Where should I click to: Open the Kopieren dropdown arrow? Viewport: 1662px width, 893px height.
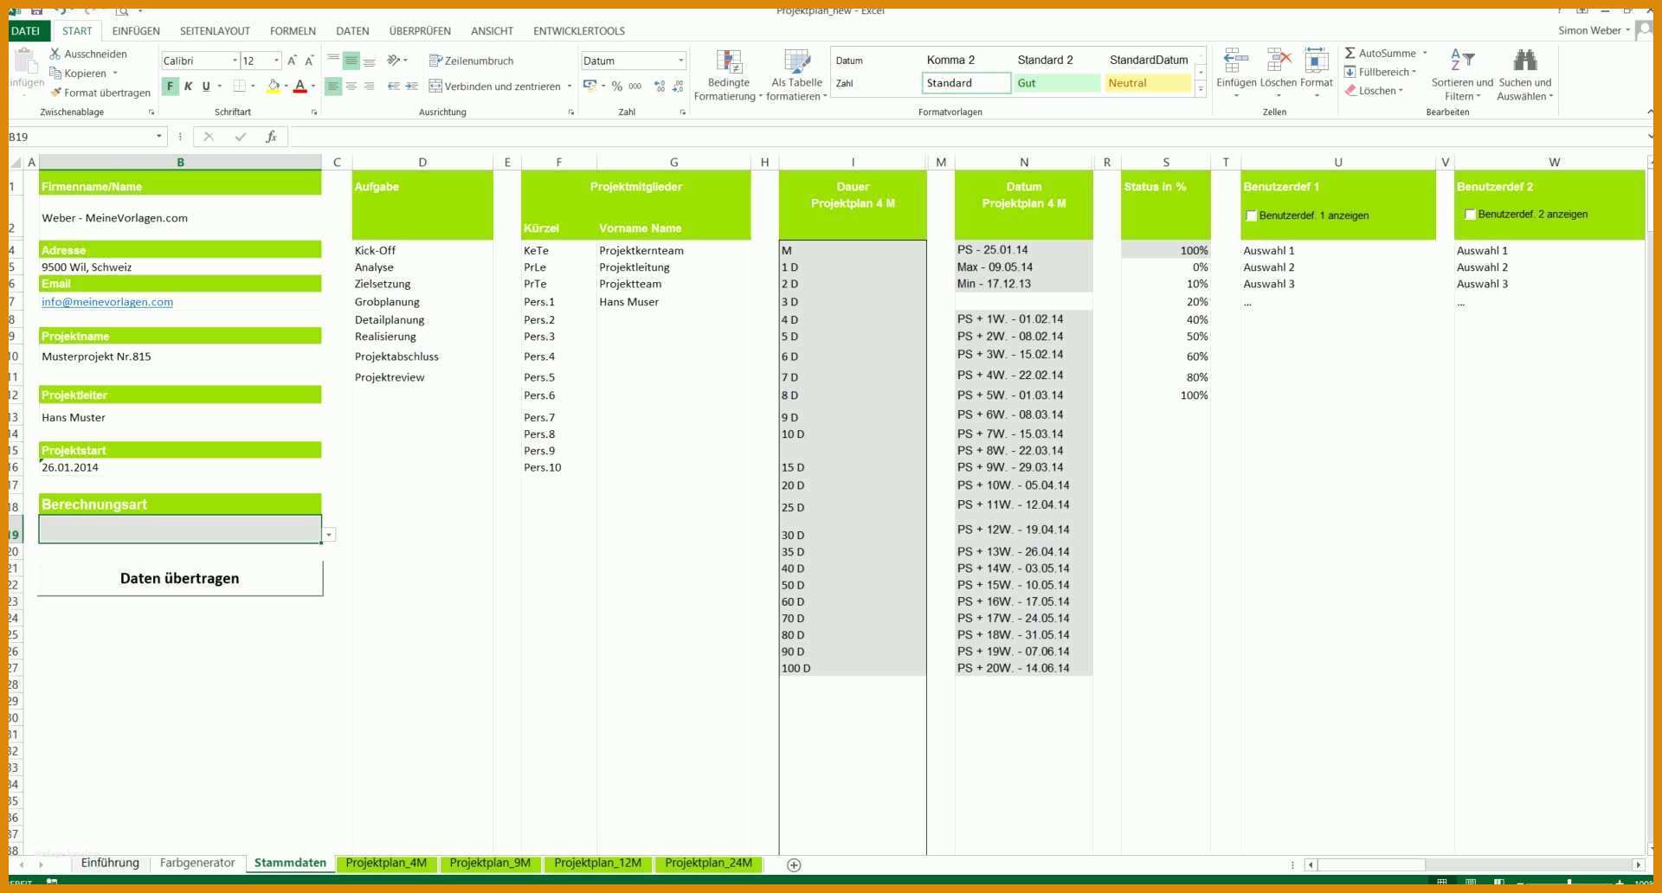(x=115, y=74)
